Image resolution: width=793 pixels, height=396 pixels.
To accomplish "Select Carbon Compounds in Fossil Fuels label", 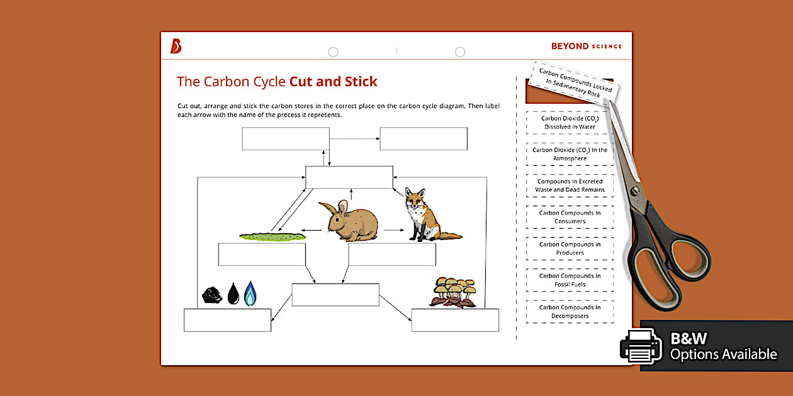I will pos(570,280).
